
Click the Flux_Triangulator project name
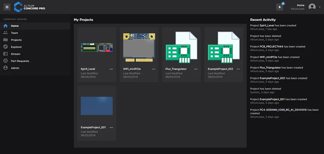click(176, 69)
